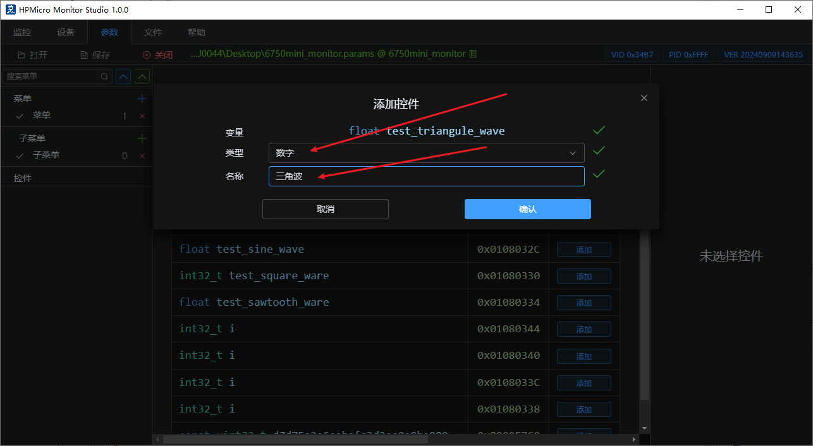Close the 添加控件 dialog with X
The image size is (813, 446).
[644, 98]
